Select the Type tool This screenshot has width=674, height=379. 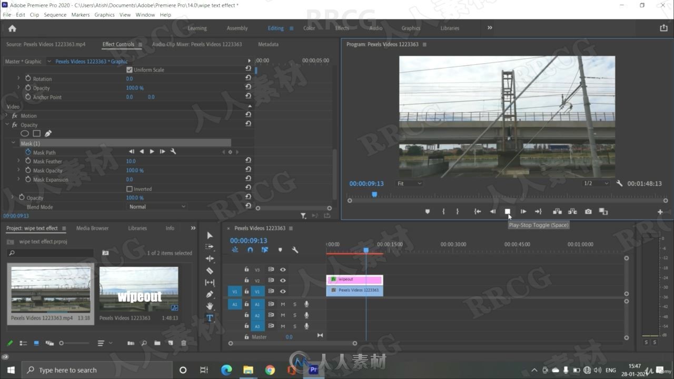(x=210, y=318)
